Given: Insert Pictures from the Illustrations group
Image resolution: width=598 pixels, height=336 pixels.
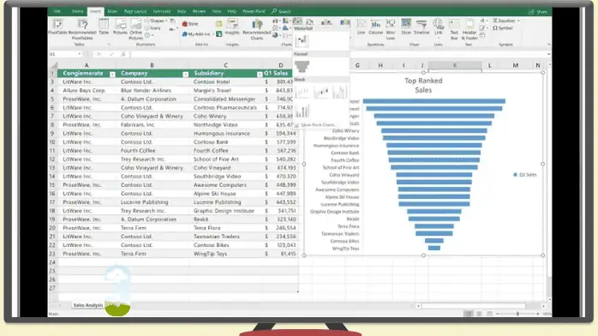Looking at the screenshot, I should [120, 27].
